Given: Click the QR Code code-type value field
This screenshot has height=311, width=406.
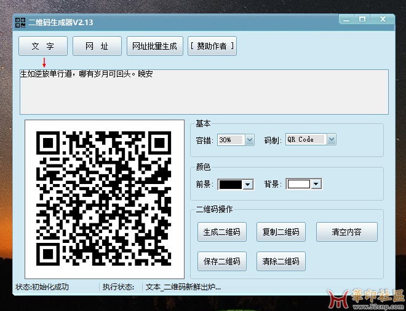Looking at the screenshot, I should [x=306, y=139].
